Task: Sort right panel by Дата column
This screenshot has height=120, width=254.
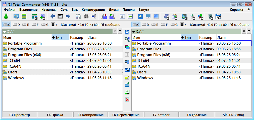Action: point(234,38)
